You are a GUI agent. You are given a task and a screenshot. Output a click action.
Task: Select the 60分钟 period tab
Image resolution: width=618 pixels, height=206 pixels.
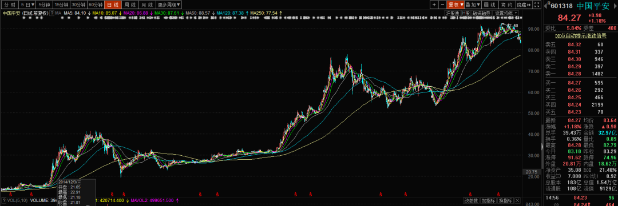click(x=96, y=5)
